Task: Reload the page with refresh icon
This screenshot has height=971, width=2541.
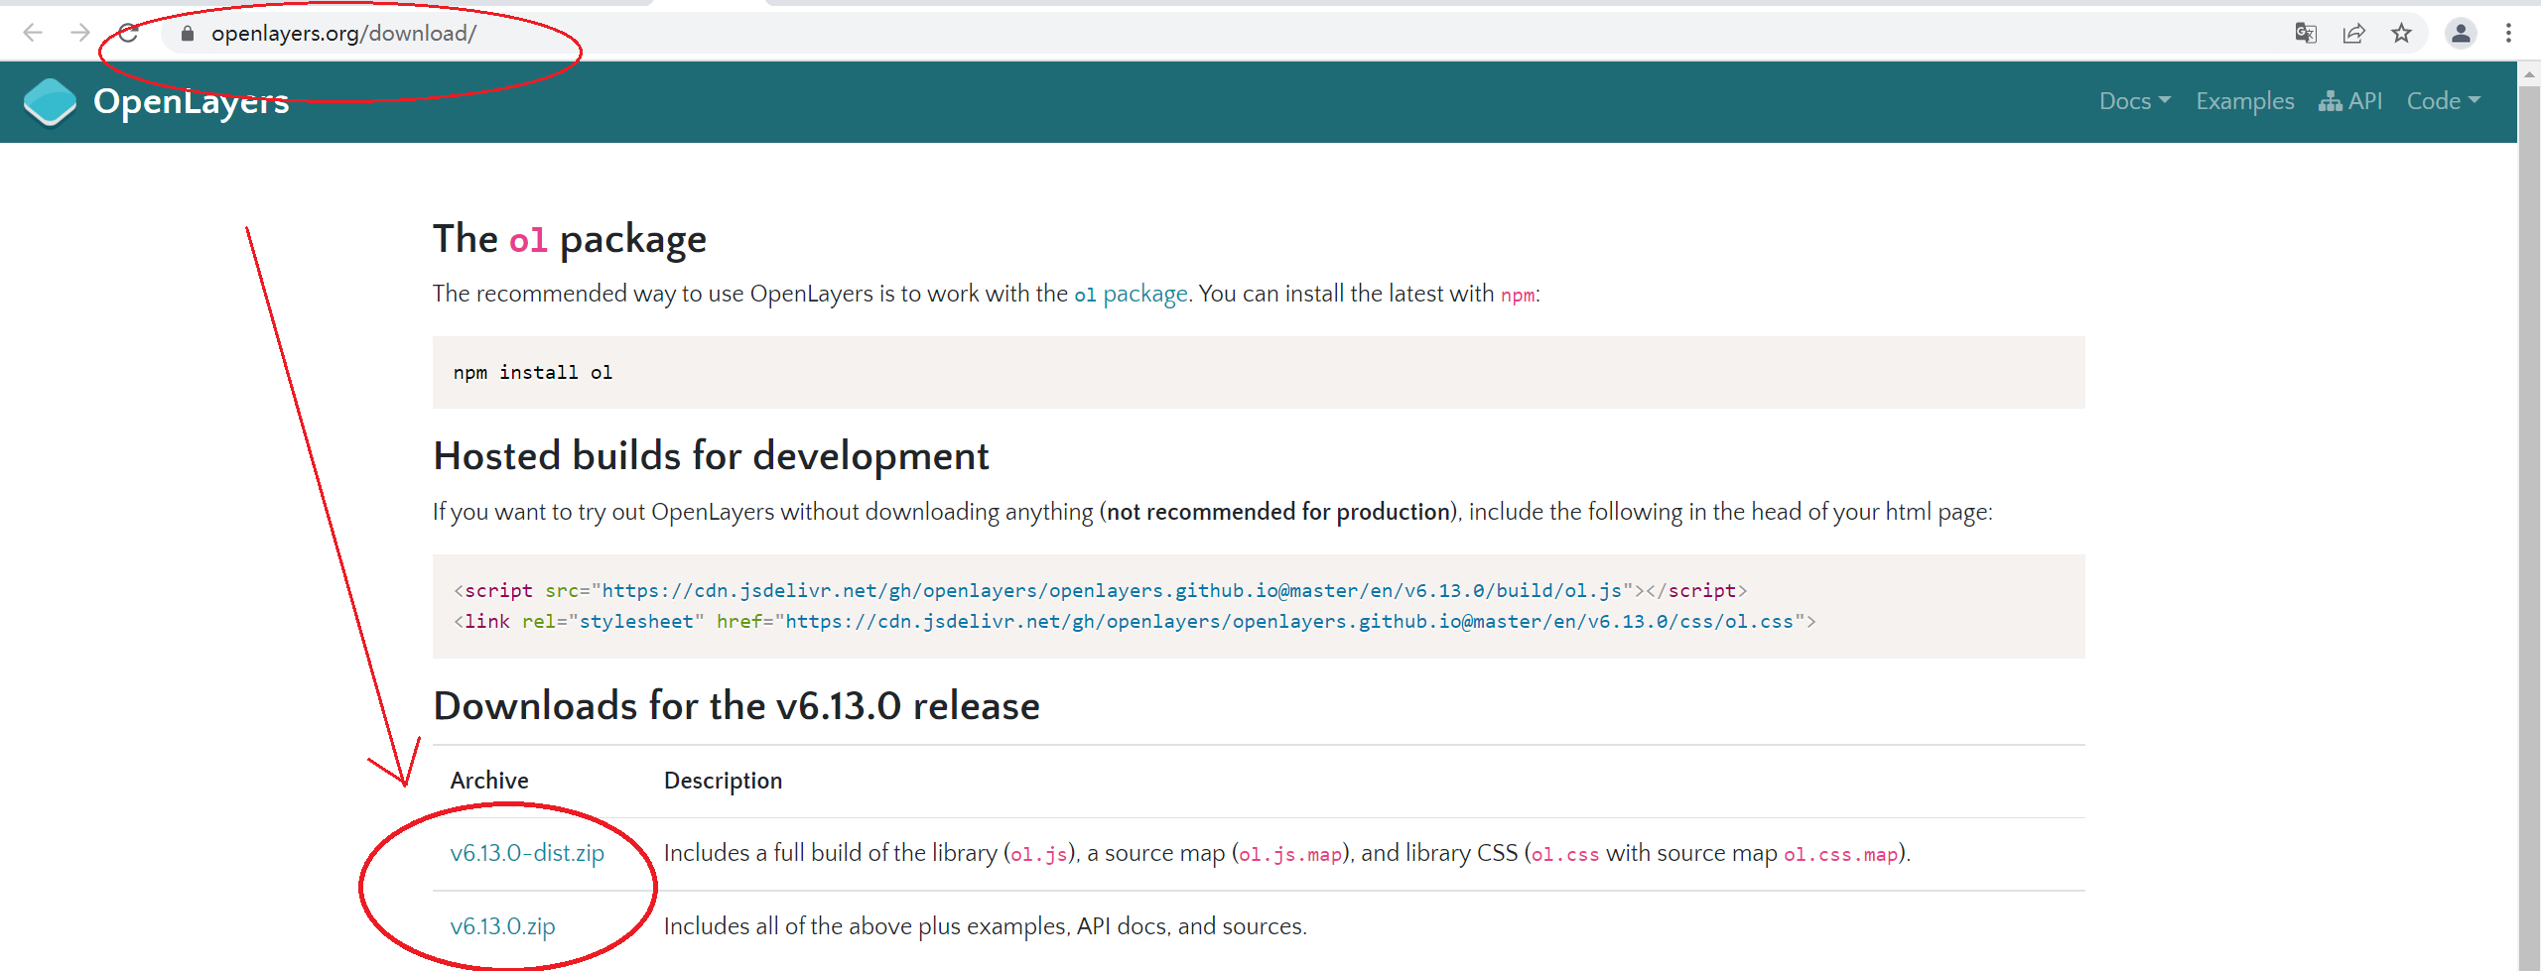Action: [x=128, y=33]
